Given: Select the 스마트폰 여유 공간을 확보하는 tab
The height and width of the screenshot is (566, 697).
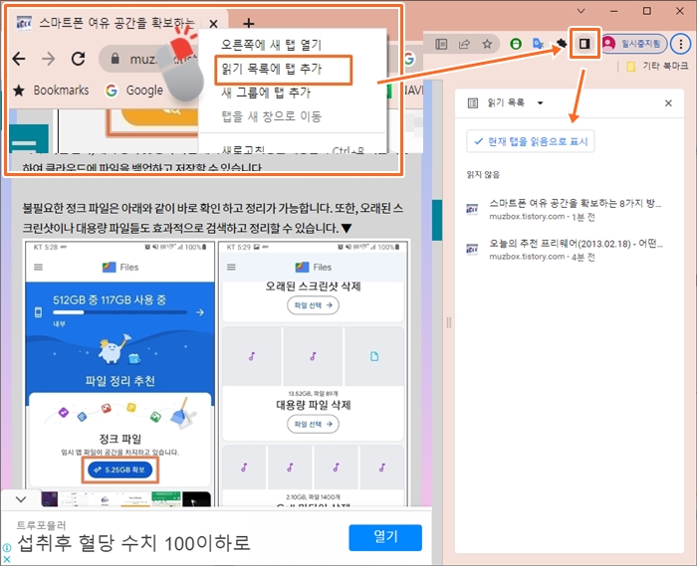Looking at the screenshot, I should [116, 23].
